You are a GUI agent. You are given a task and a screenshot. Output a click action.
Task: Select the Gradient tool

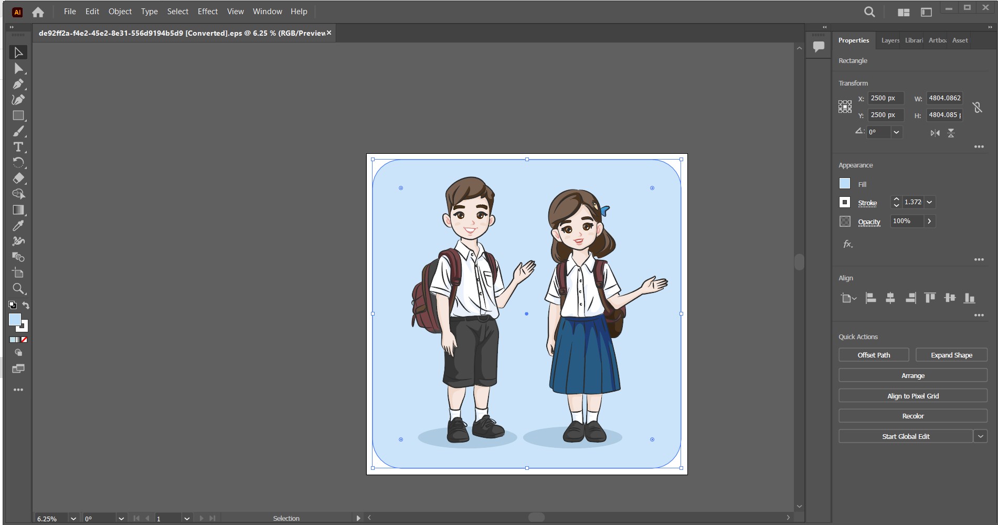tap(18, 210)
